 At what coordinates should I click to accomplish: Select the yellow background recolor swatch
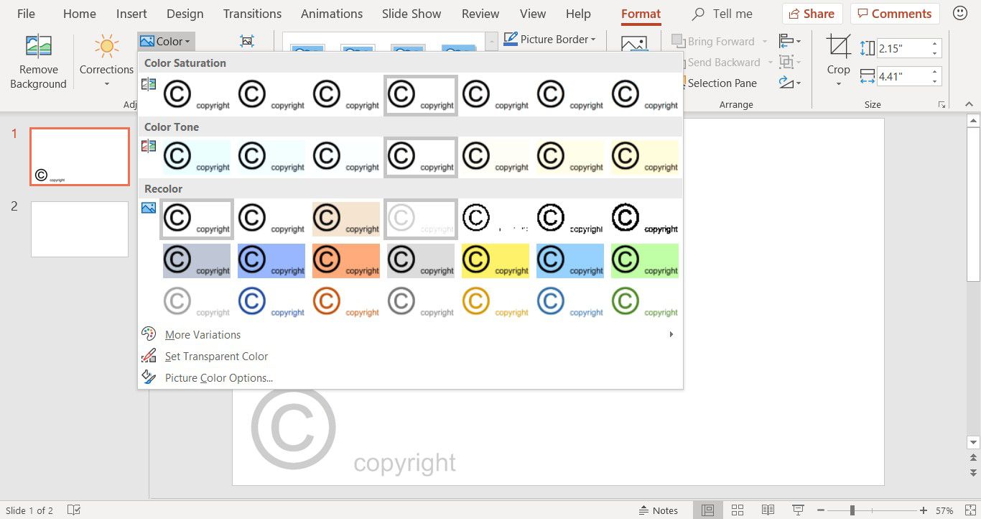(496, 261)
